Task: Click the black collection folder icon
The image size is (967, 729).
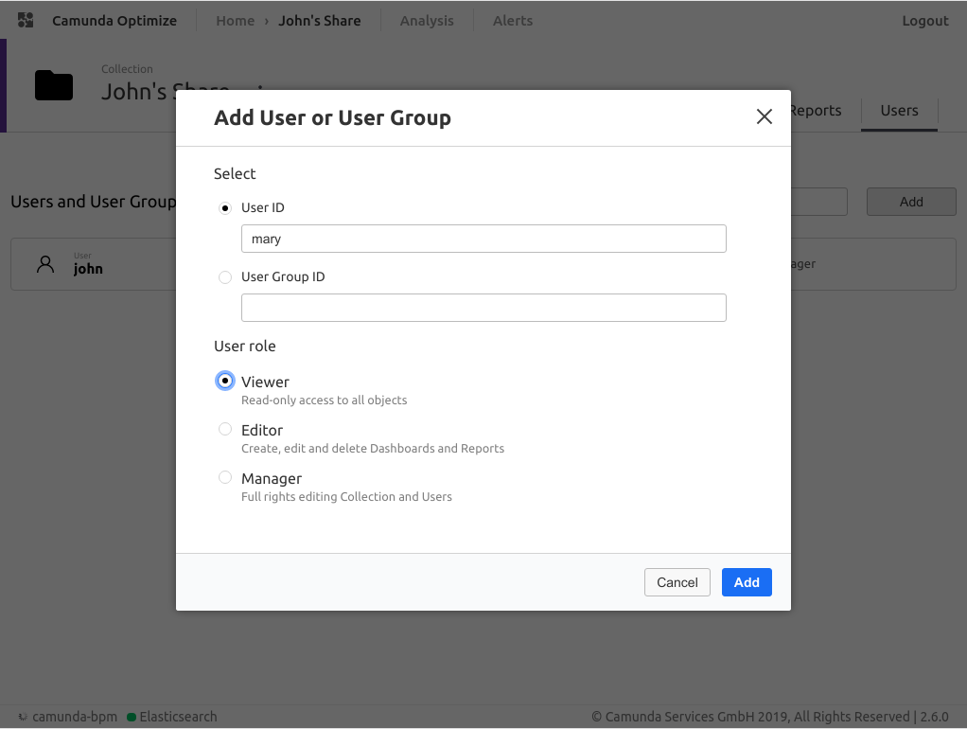Action: pyautogui.click(x=54, y=85)
